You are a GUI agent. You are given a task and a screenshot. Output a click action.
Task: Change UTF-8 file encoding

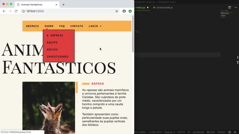tap(181, 132)
